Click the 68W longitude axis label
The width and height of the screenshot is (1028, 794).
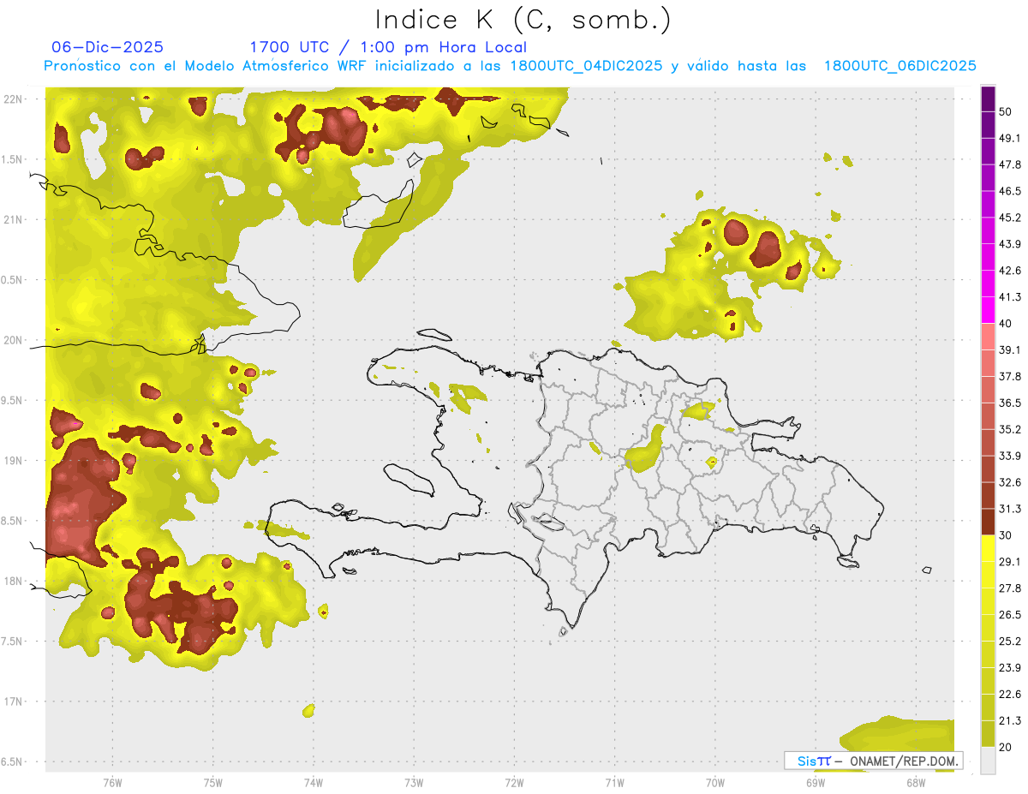(x=915, y=782)
